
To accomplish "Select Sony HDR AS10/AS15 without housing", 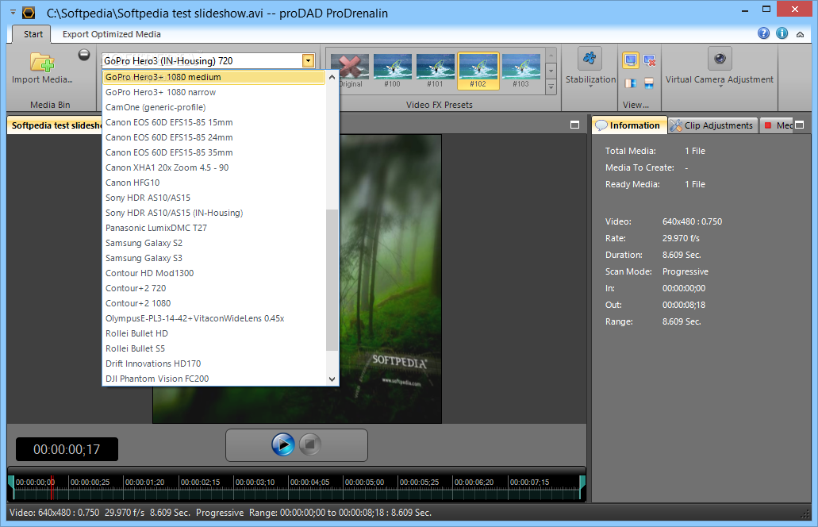I will click(x=213, y=198).
